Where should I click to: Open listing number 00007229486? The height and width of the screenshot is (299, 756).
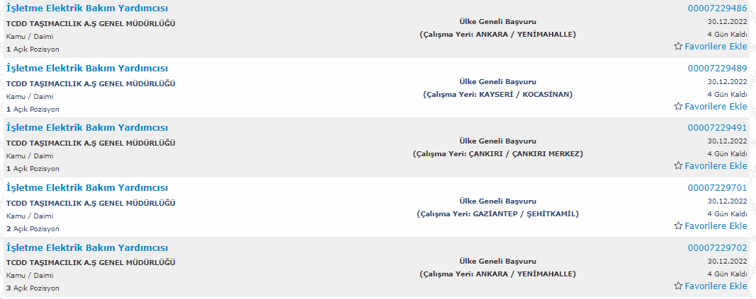click(718, 8)
